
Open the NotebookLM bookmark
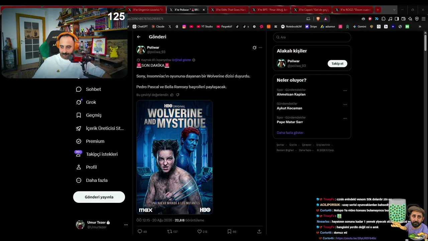pyautogui.click(x=291, y=26)
